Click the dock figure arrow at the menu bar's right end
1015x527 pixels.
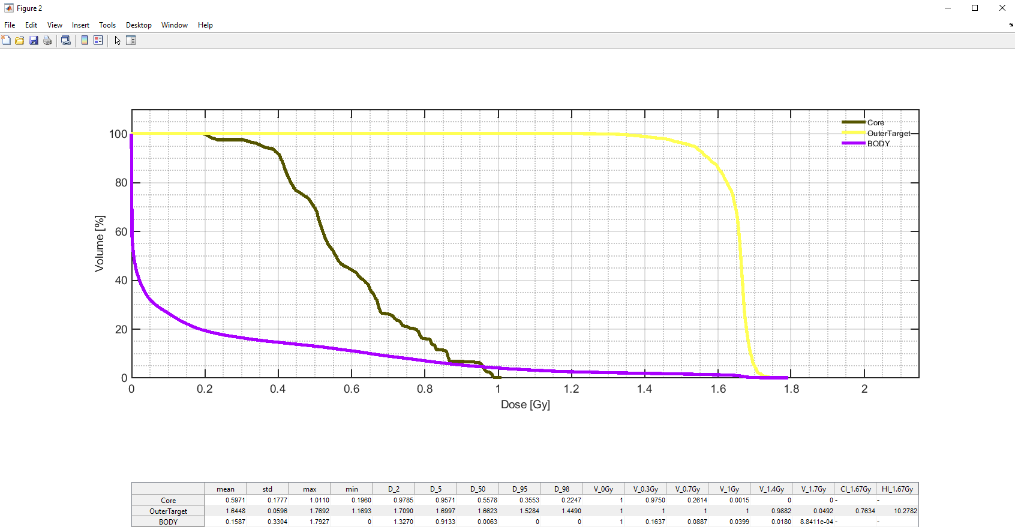pos(1011,25)
